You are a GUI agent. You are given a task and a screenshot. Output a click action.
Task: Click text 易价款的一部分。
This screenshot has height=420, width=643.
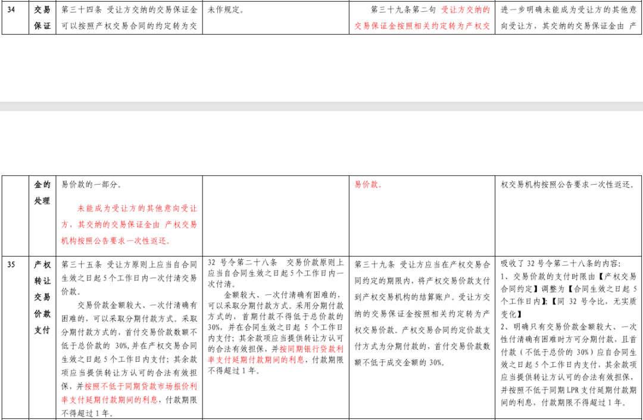[92, 185]
